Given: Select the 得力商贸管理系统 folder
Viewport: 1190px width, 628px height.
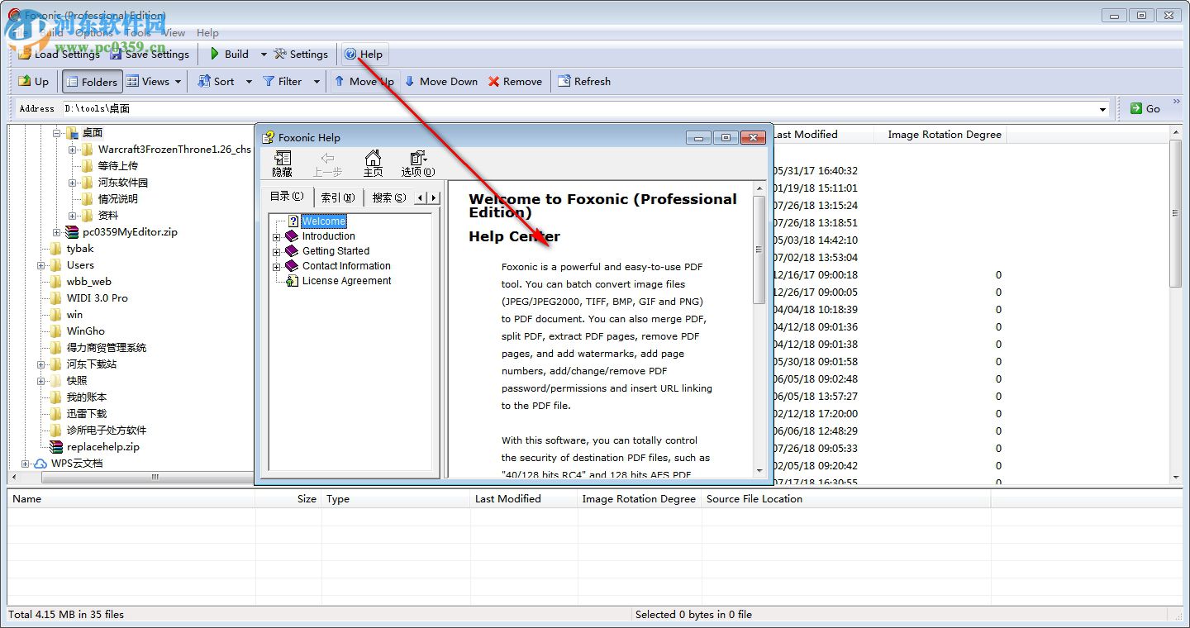Looking at the screenshot, I should (x=107, y=348).
